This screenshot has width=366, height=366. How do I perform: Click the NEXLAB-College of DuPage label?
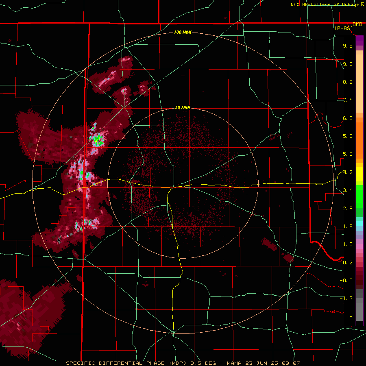pyautogui.click(x=325, y=4)
